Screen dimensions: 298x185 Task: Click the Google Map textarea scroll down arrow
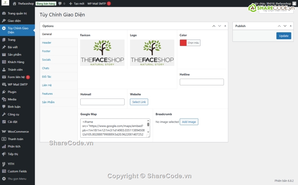(x=148, y=132)
